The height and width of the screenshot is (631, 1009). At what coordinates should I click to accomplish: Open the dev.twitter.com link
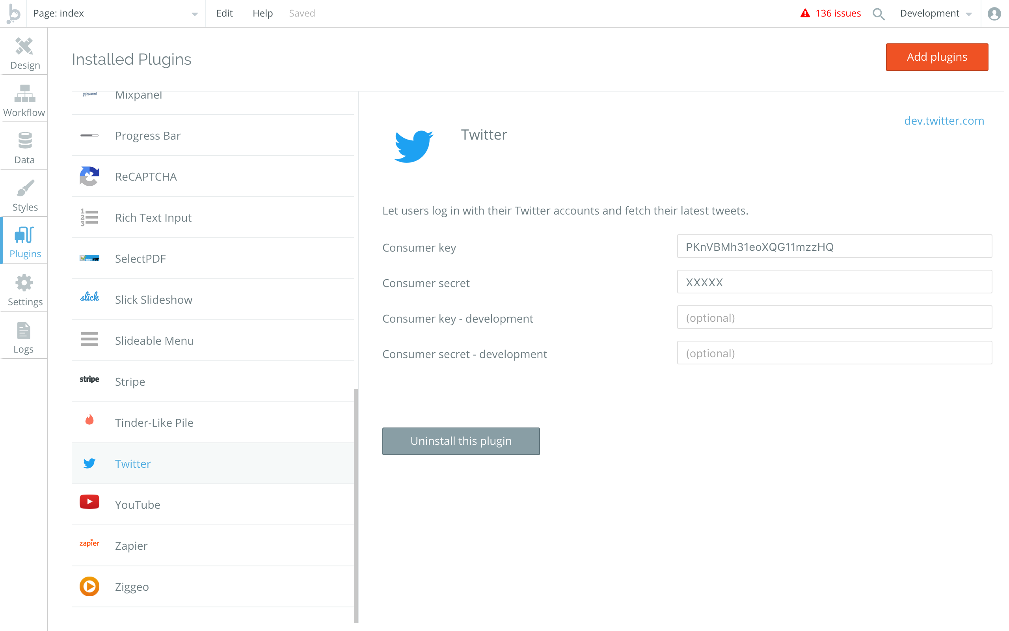(x=944, y=121)
